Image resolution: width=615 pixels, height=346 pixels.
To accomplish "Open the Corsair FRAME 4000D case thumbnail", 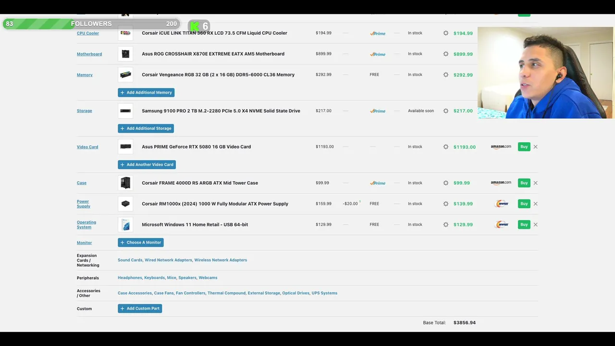I will point(125,183).
